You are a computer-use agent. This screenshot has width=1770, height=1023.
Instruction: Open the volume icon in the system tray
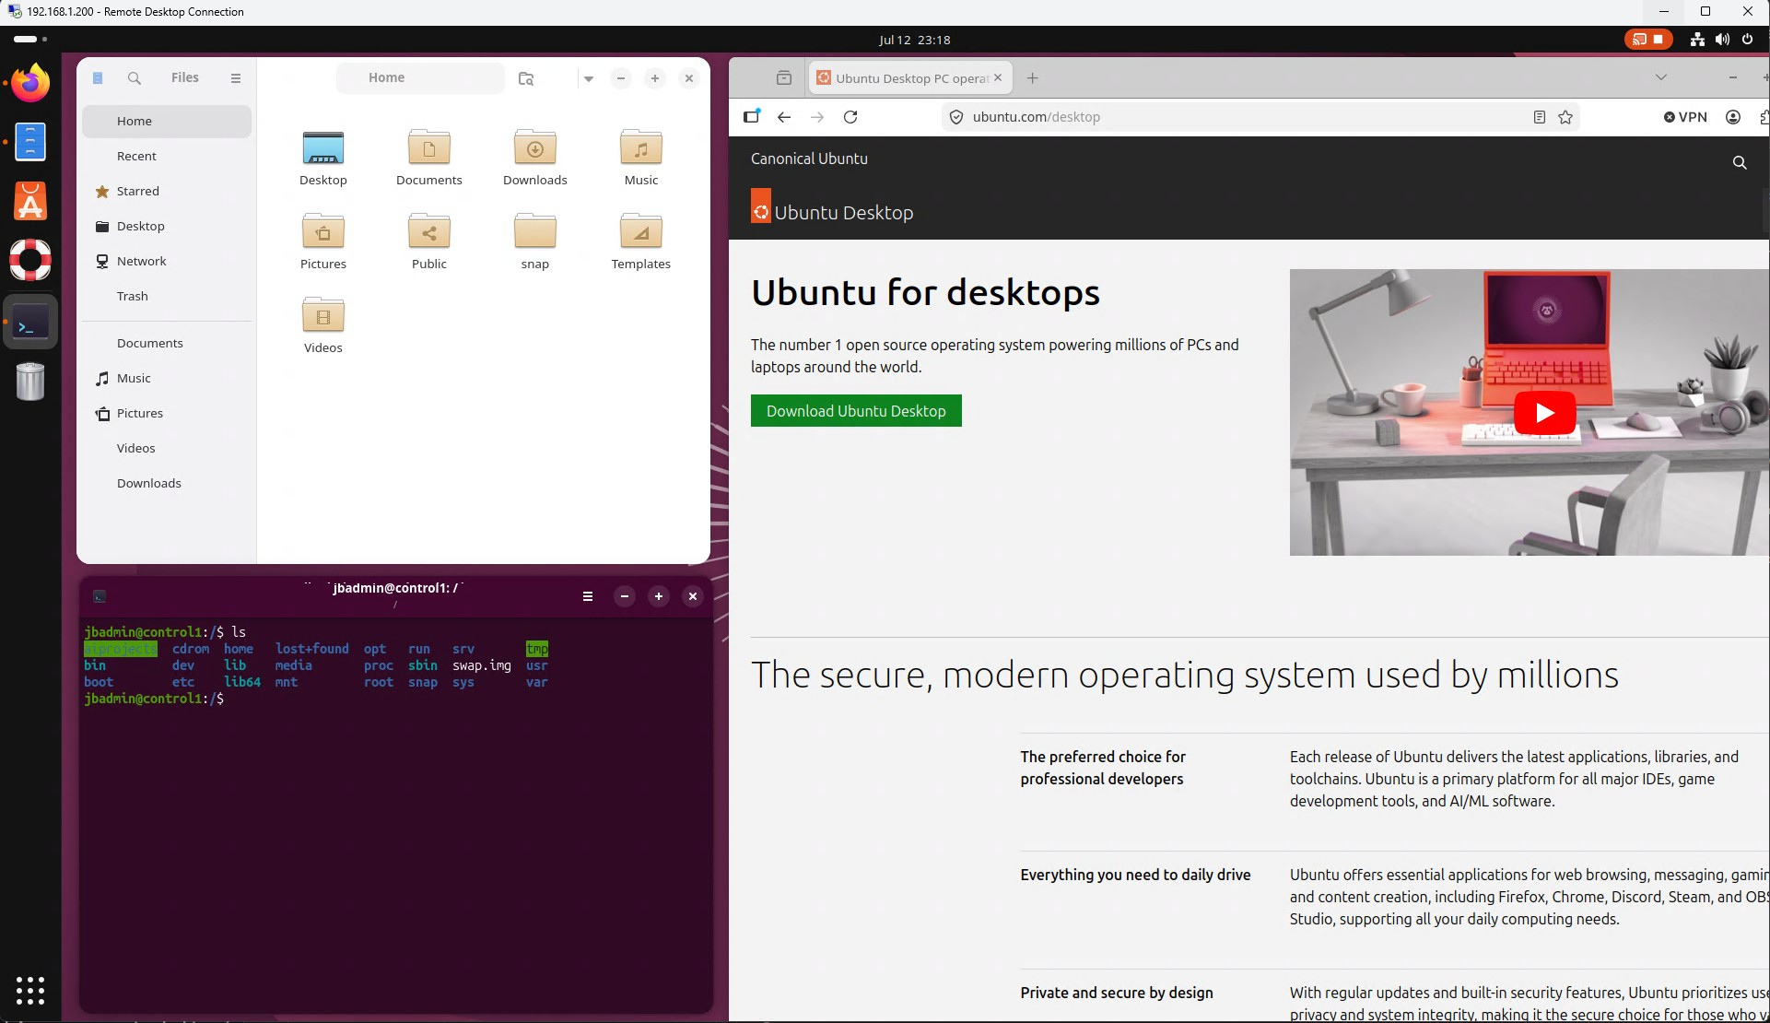pyautogui.click(x=1722, y=40)
